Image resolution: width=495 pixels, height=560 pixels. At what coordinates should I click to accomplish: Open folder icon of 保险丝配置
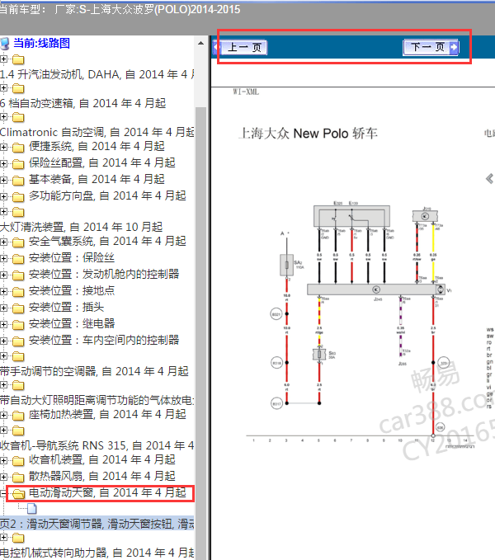18,163
